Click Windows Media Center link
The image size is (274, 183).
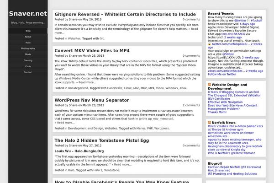[x=74, y=78]
